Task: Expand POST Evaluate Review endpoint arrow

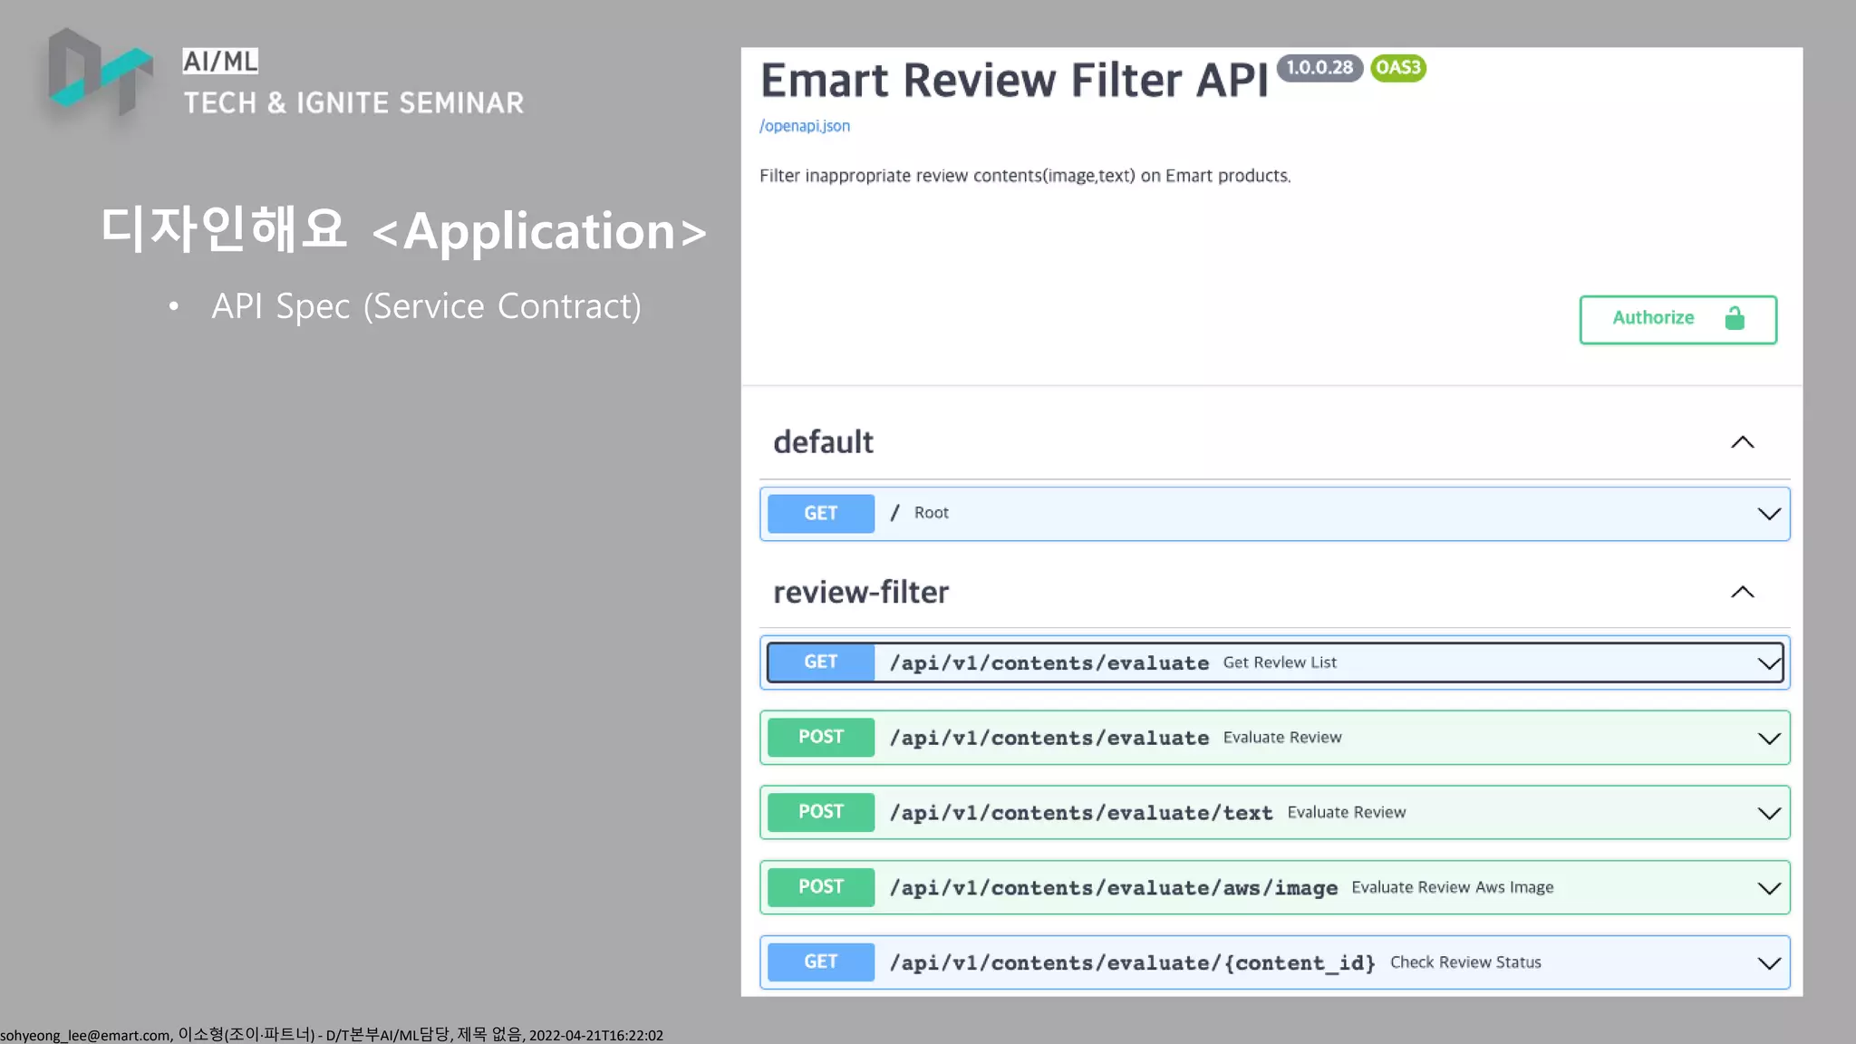Action: pyautogui.click(x=1768, y=739)
